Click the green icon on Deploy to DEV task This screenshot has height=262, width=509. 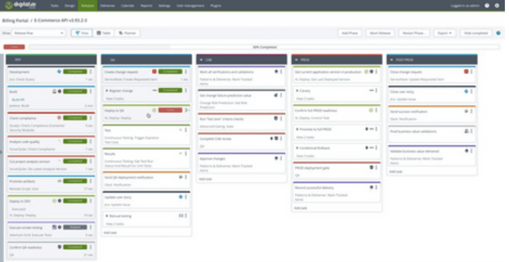54,201
